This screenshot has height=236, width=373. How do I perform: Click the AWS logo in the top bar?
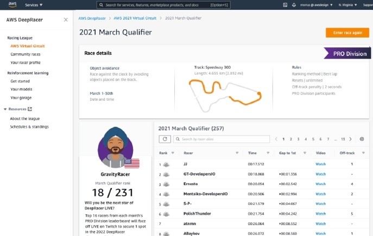[12, 4]
